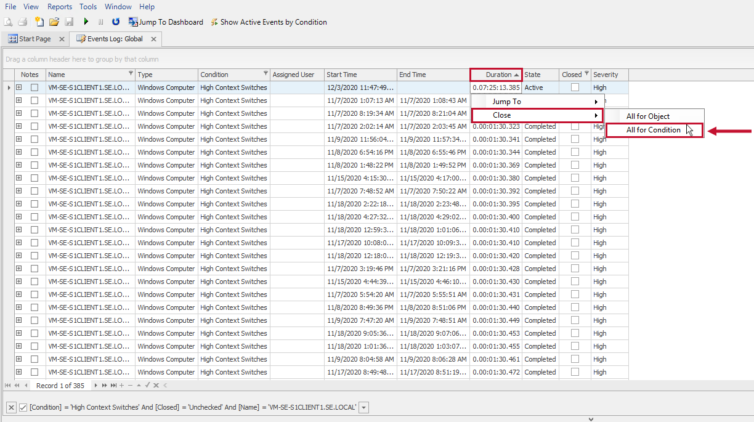Screen dimensions: 754x422
Task: Click the Print toolbar icon
Action: coord(23,21)
